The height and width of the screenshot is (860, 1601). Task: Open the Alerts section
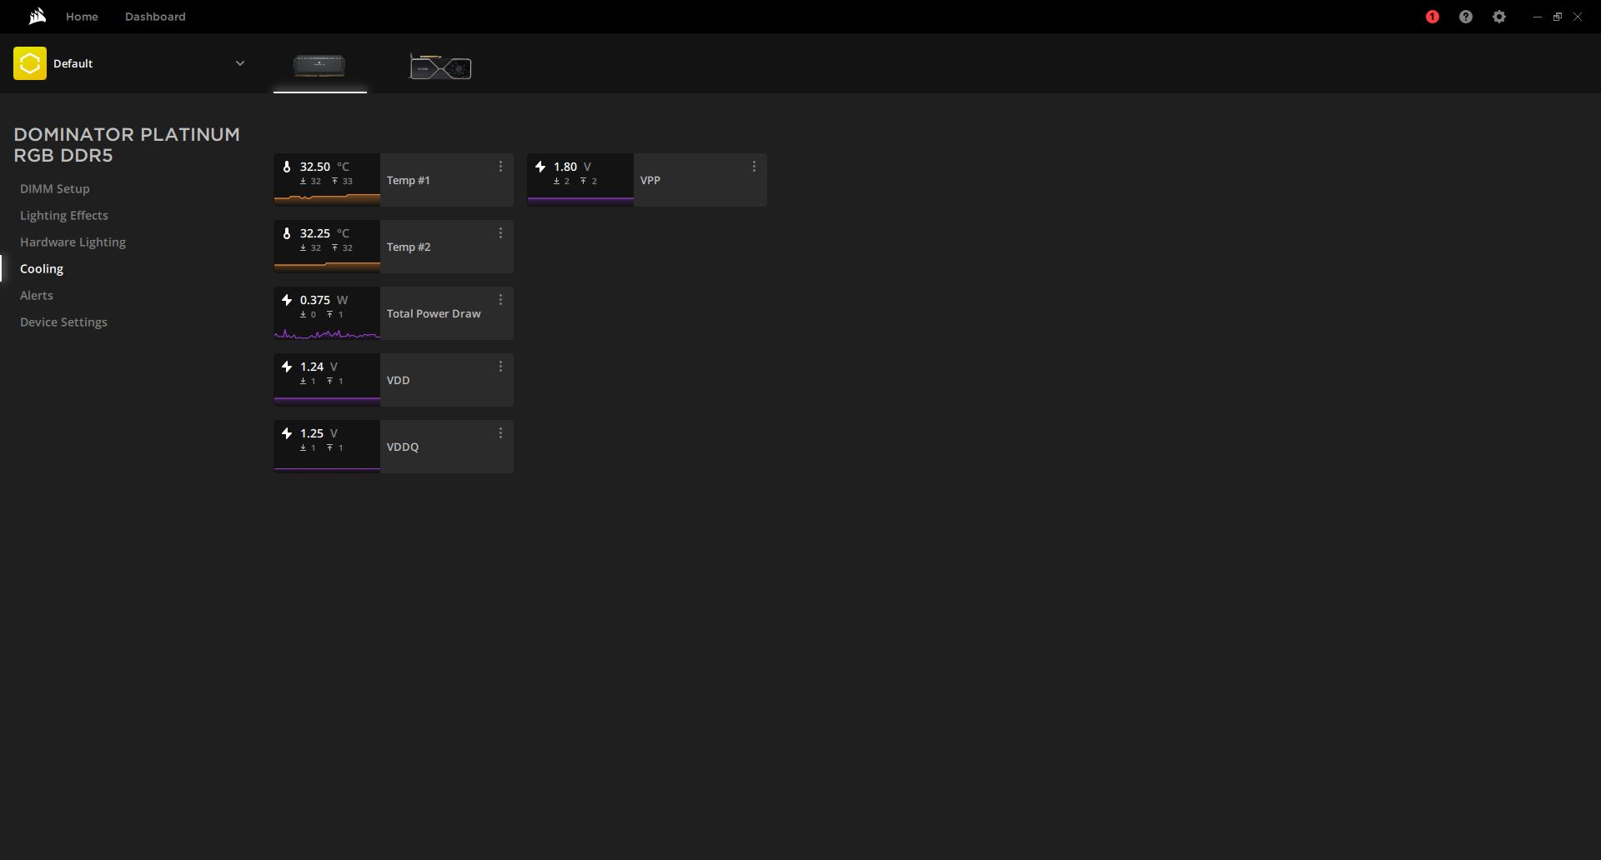click(37, 296)
